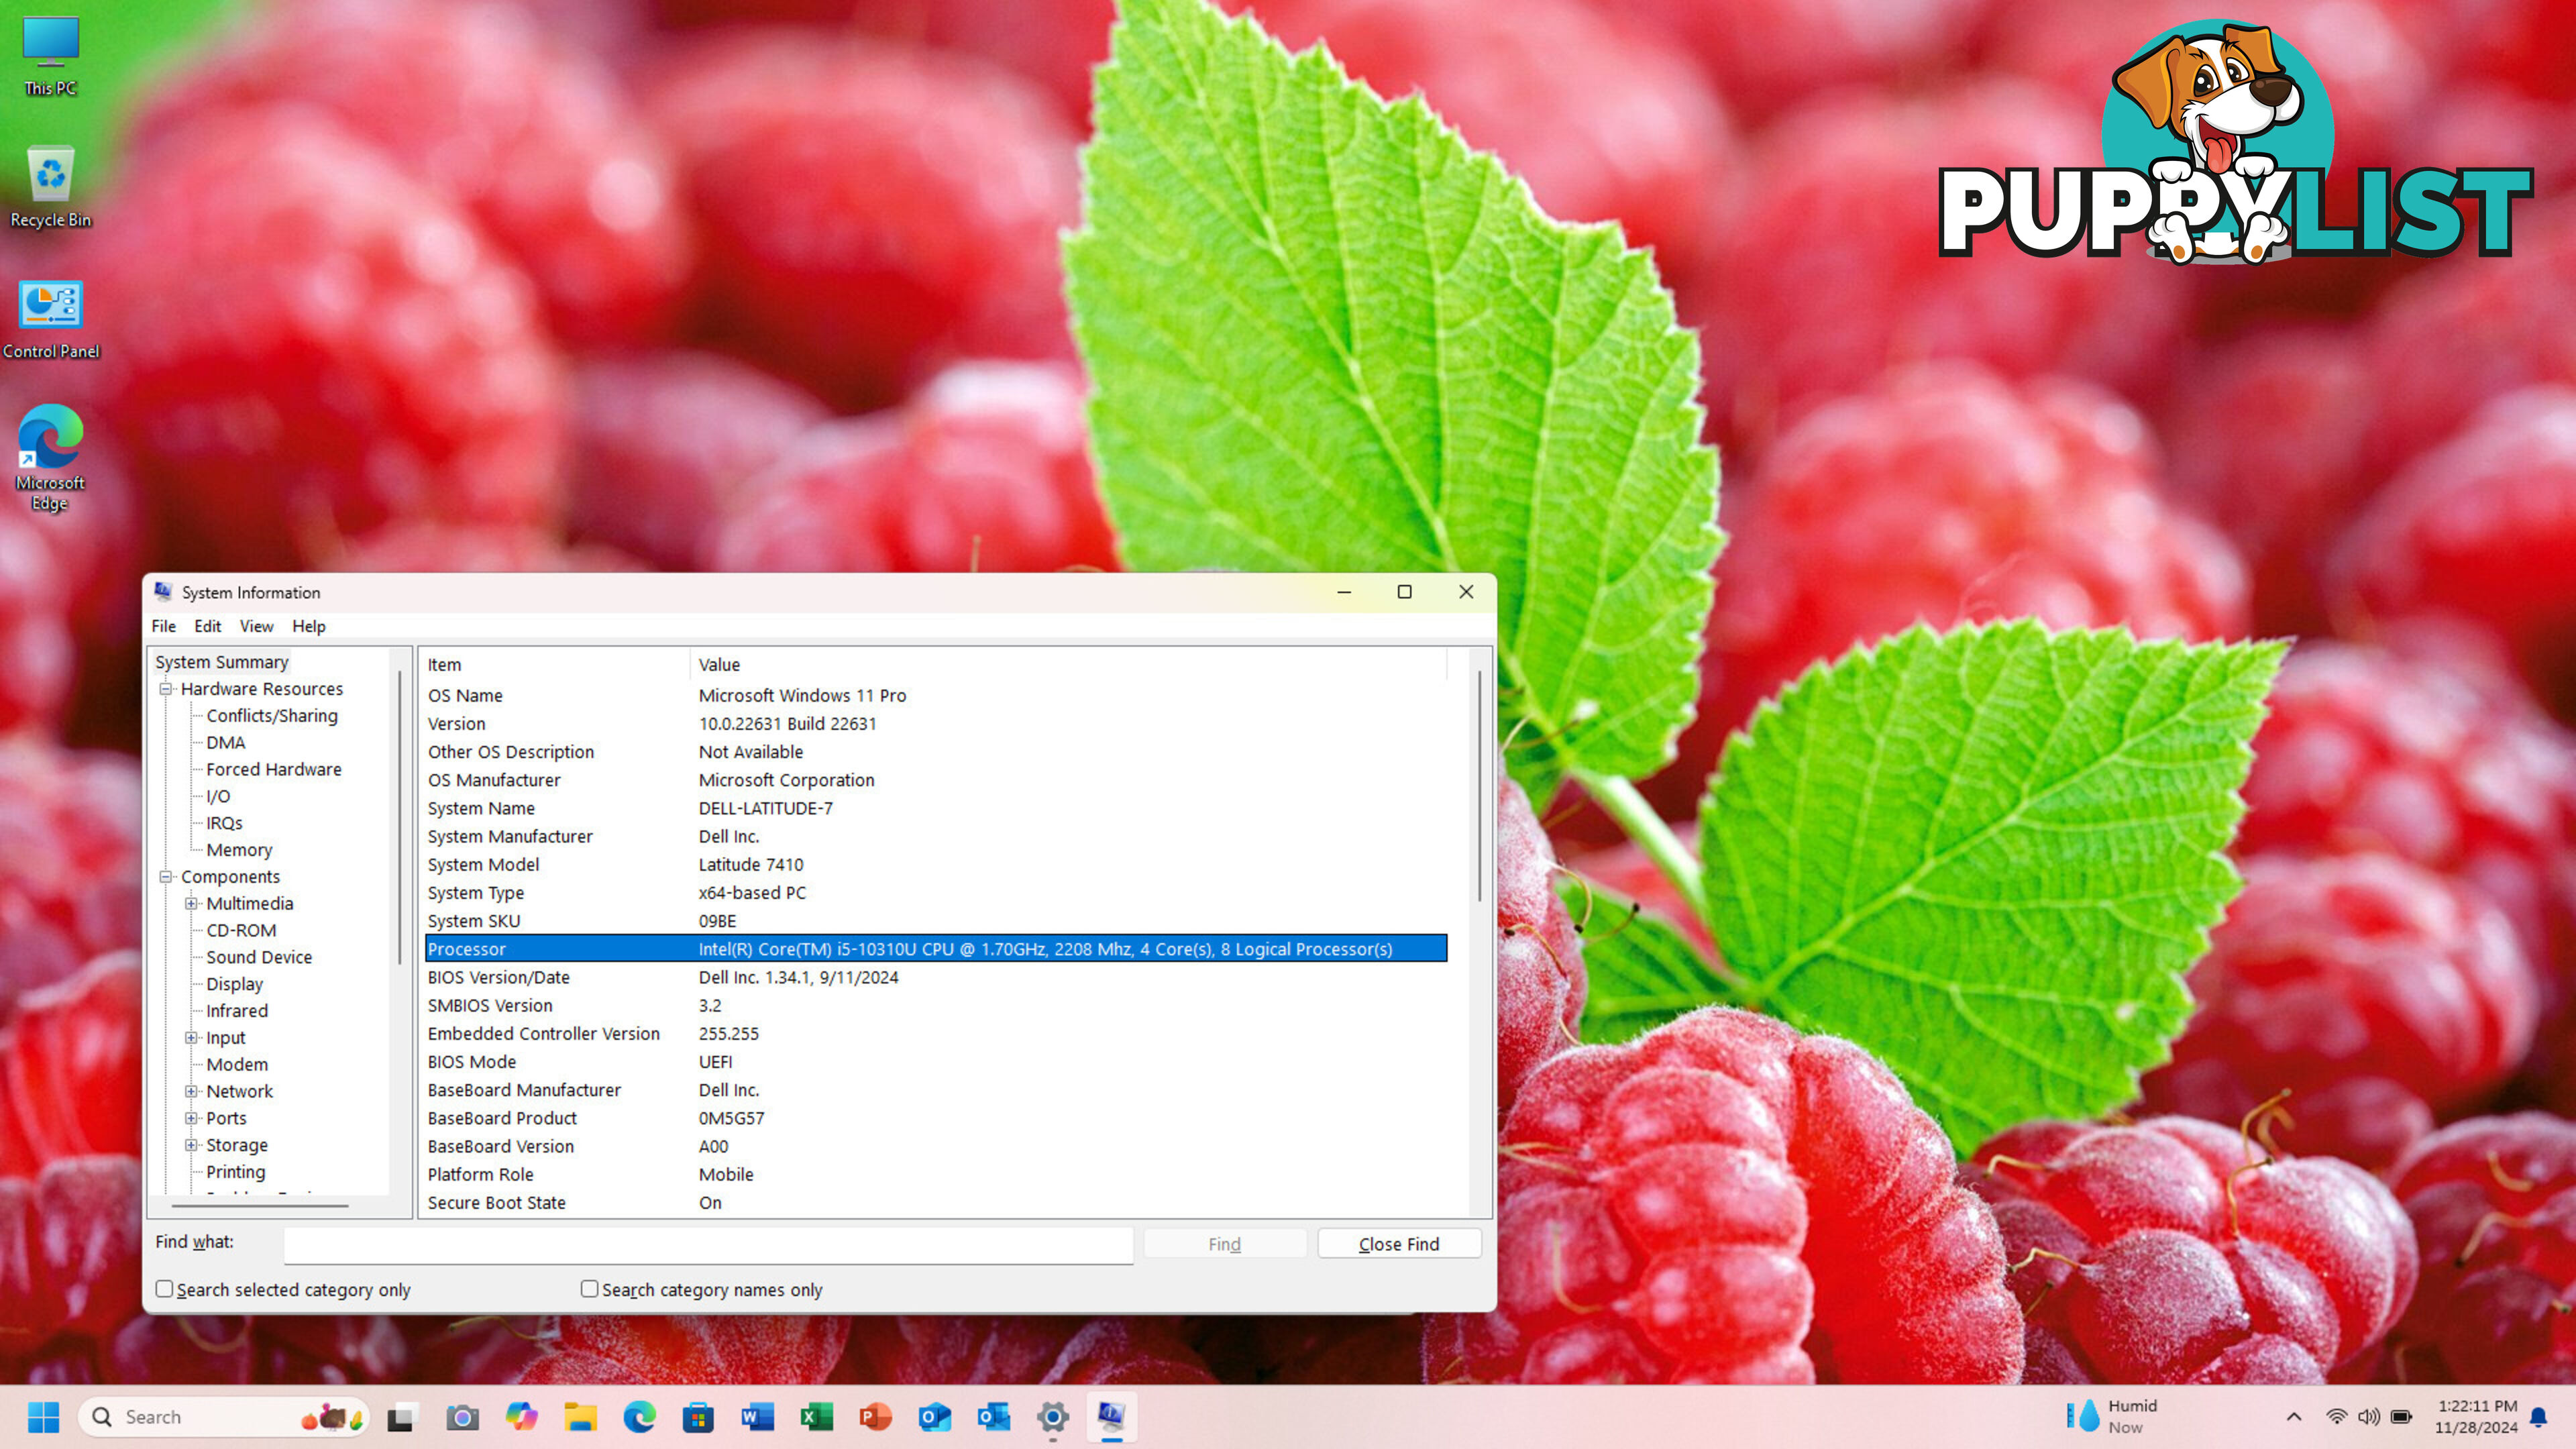The image size is (2576, 1449).
Task: Enable Search selected category only
Action: [x=165, y=1289]
